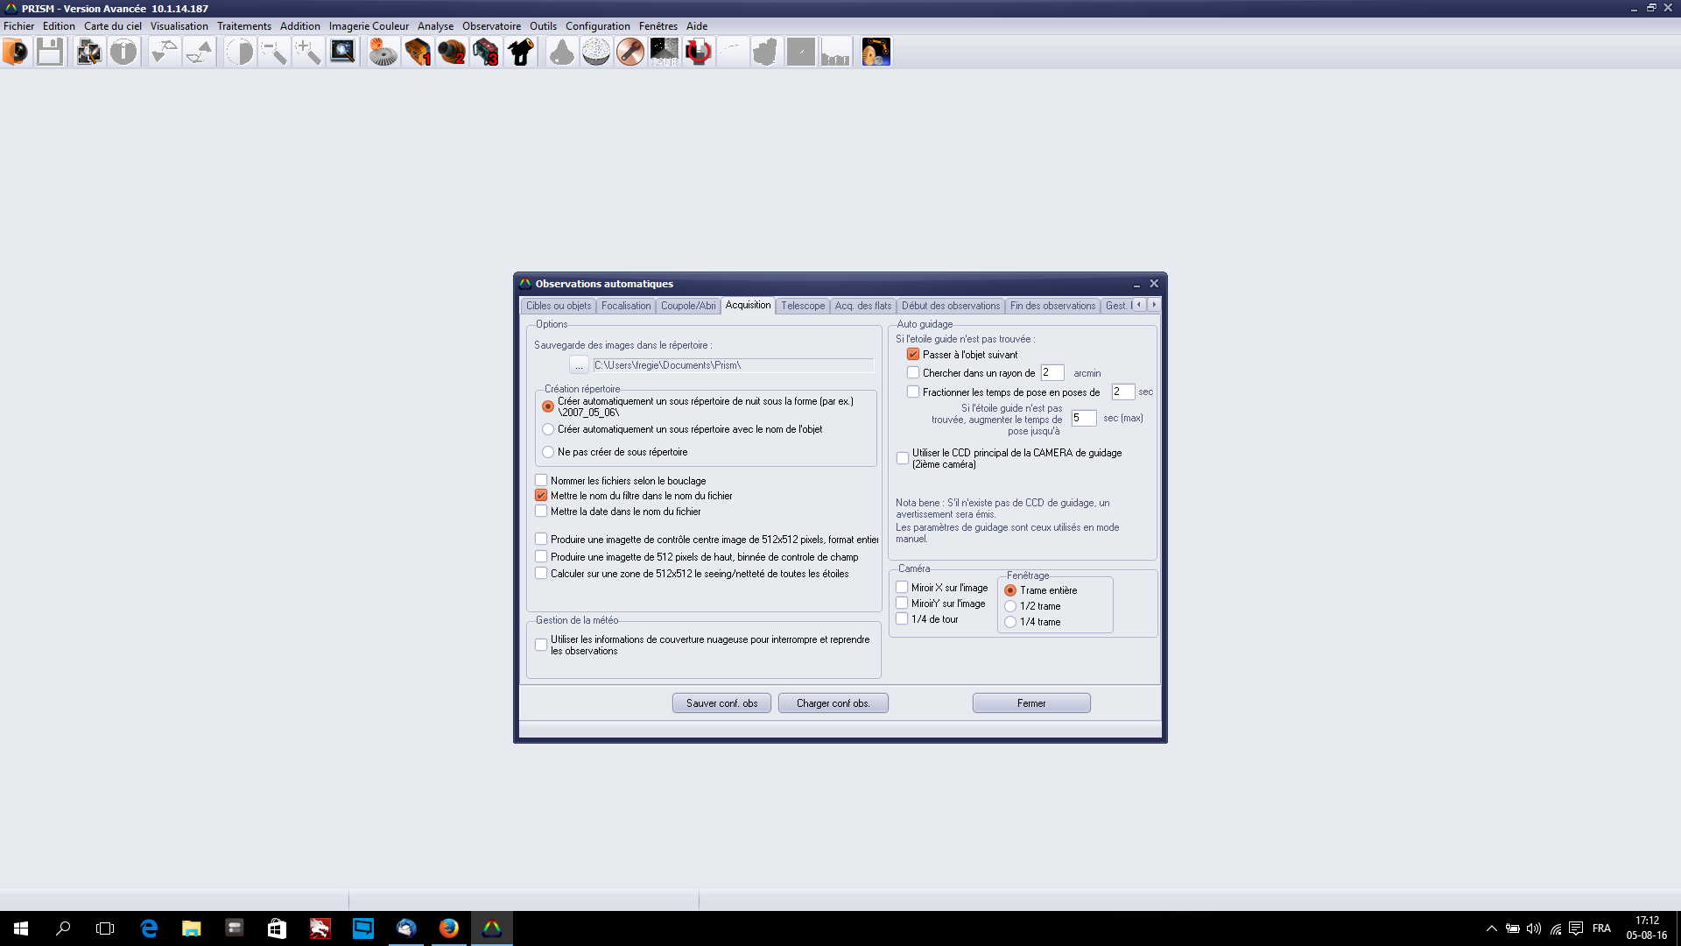The height and width of the screenshot is (946, 1681).
Task: Uncheck 'Passer à l'objet suivant' checkbox
Action: click(x=913, y=355)
